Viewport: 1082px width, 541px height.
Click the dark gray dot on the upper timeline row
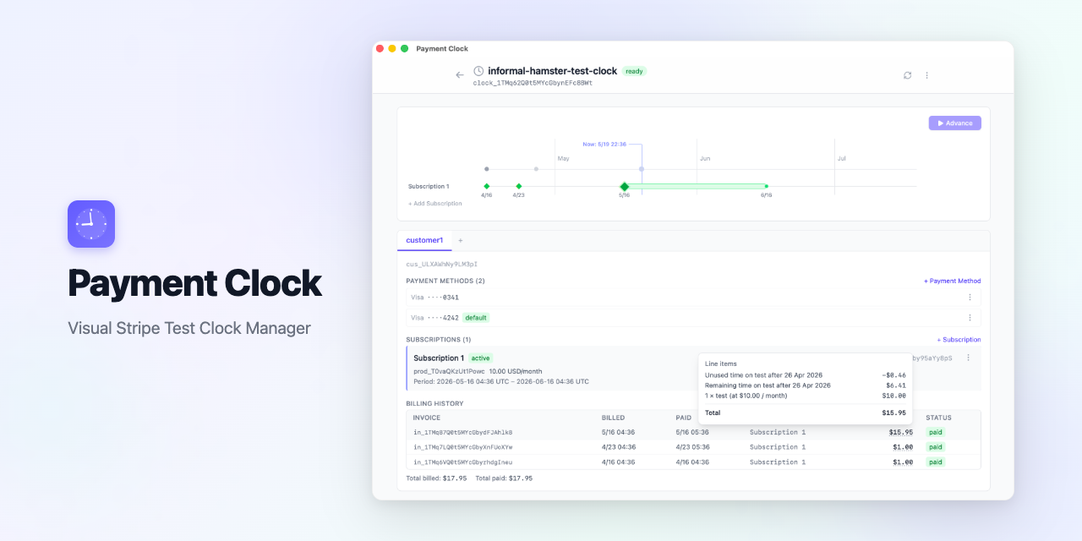pyautogui.click(x=487, y=169)
